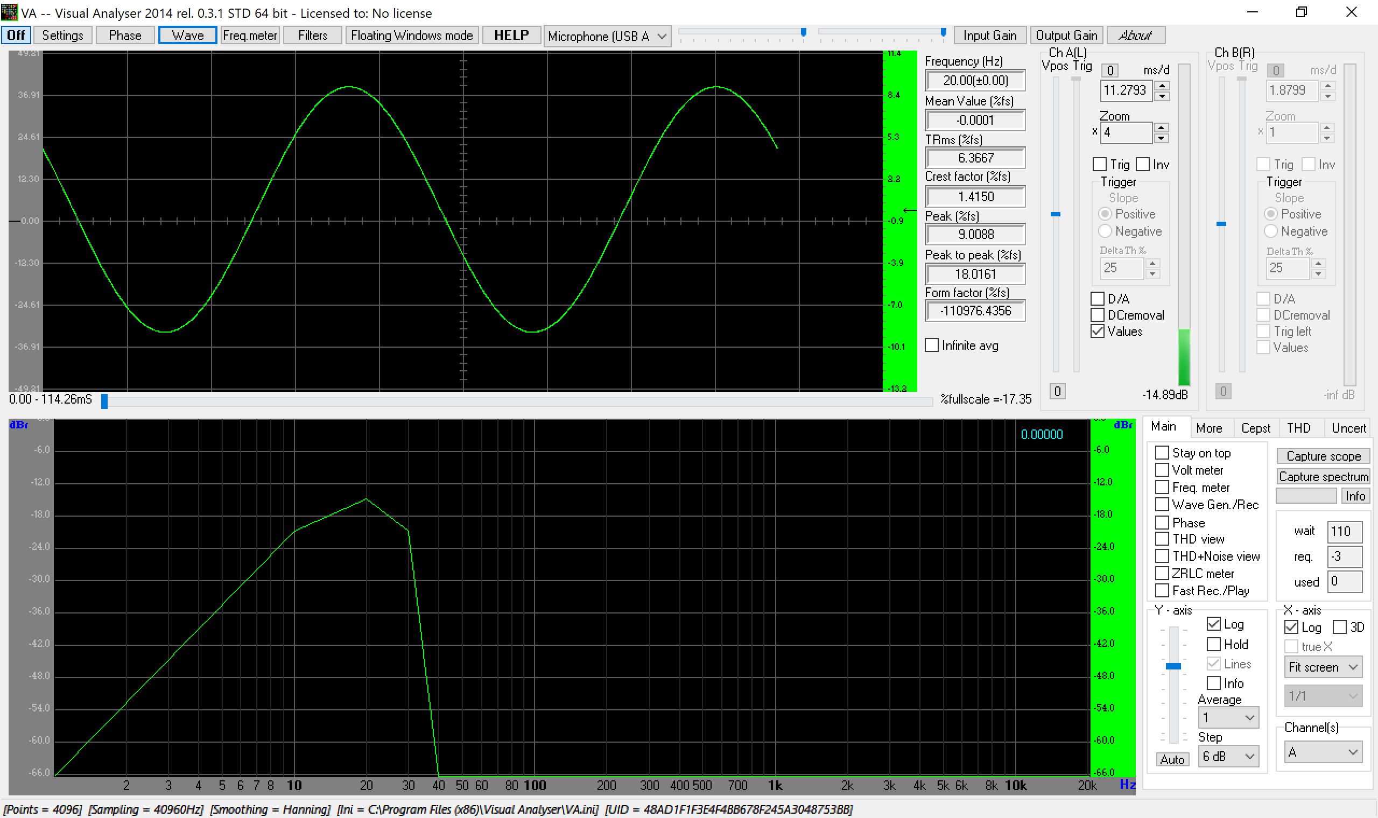The height and width of the screenshot is (818, 1378).
Task: Click the Ch B Vpos slider handle
Action: click(x=1221, y=224)
